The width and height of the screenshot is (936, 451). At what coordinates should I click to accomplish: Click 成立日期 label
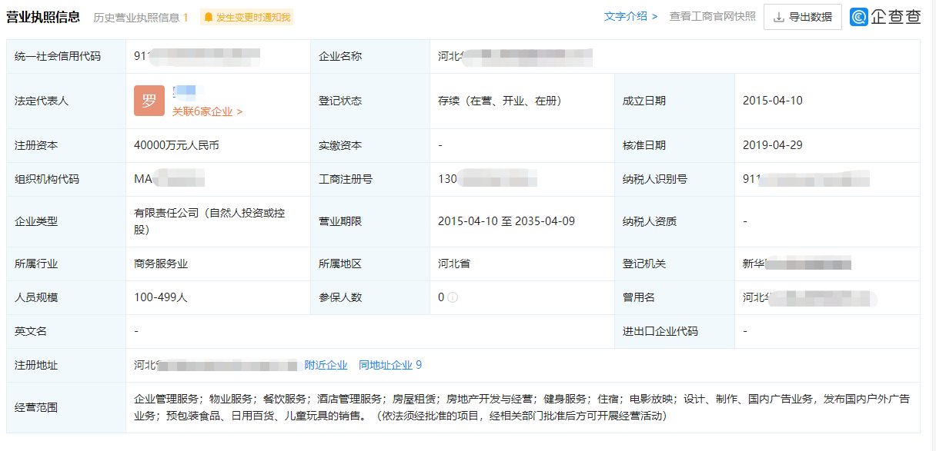644,101
